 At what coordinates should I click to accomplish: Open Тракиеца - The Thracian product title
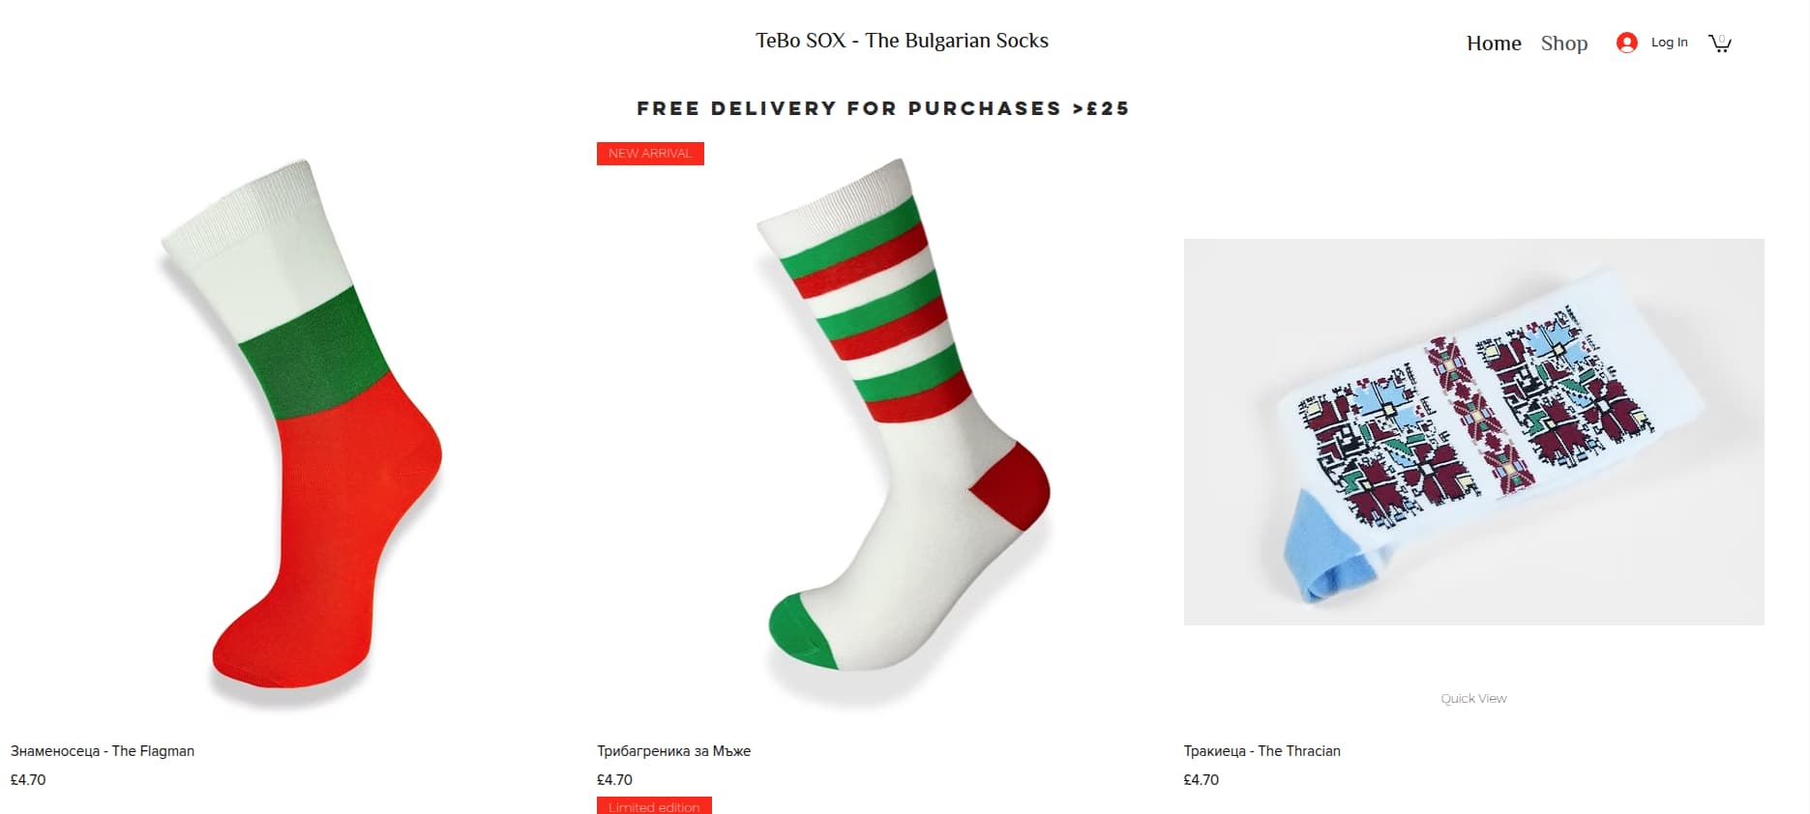click(x=1261, y=751)
